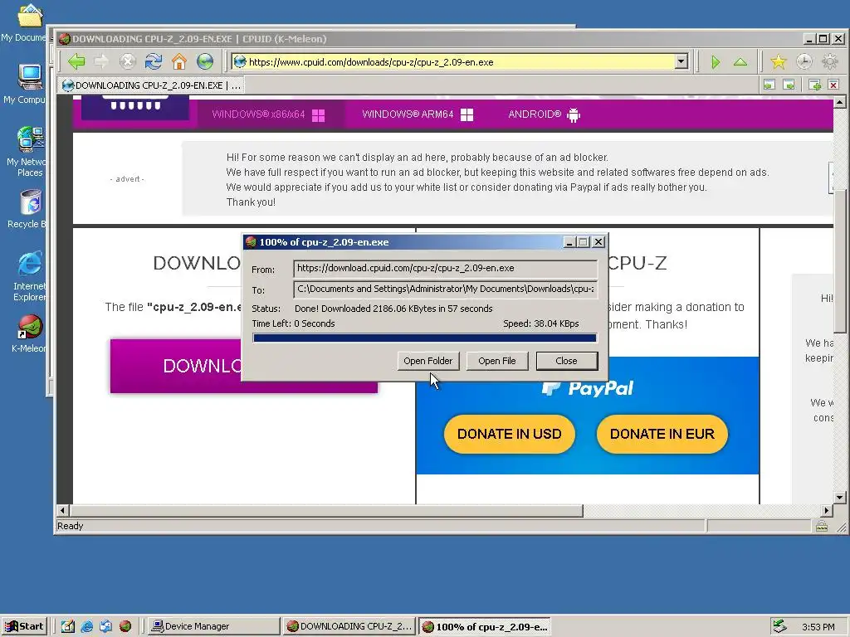Viewport: 850px width, 637px height.
Task: Click the From URL field in download dialog
Action: click(445, 268)
